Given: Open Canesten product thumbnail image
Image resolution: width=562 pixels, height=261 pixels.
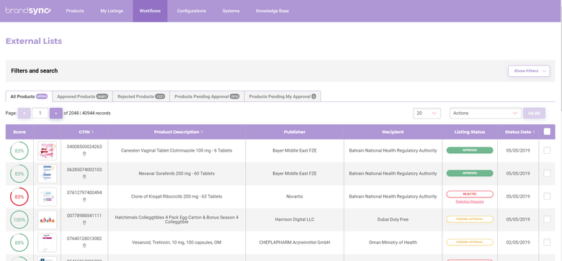Looking at the screenshot, I should [48, 150].
